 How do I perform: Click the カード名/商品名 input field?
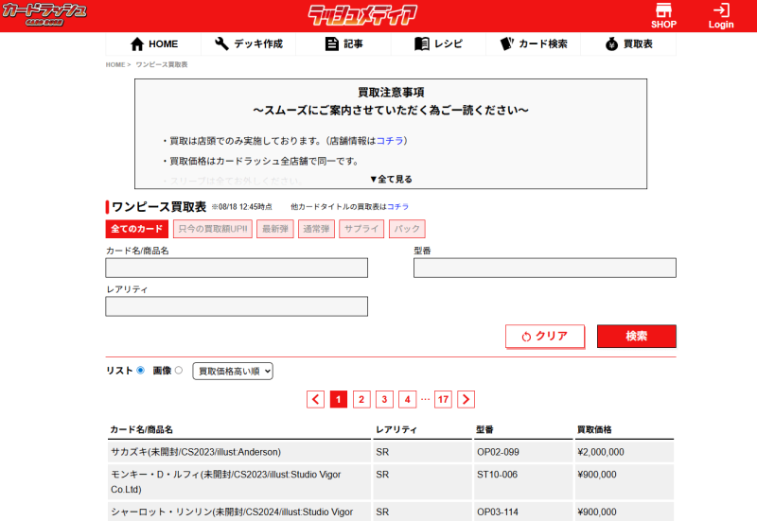pos(237,269)
